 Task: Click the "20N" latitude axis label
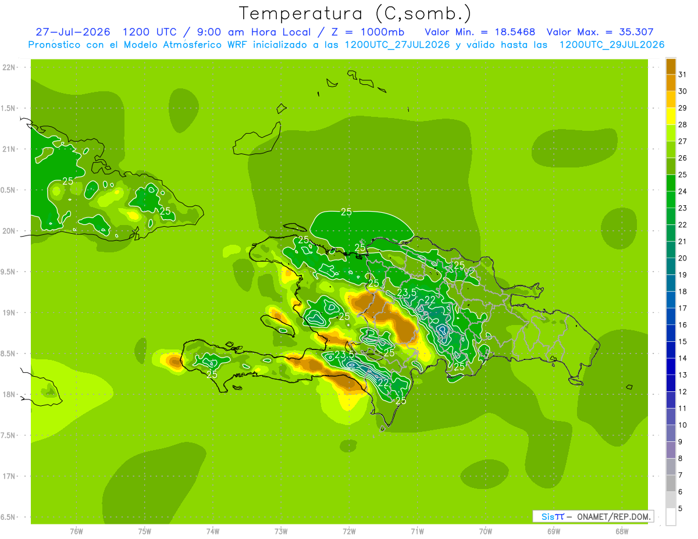9,231
